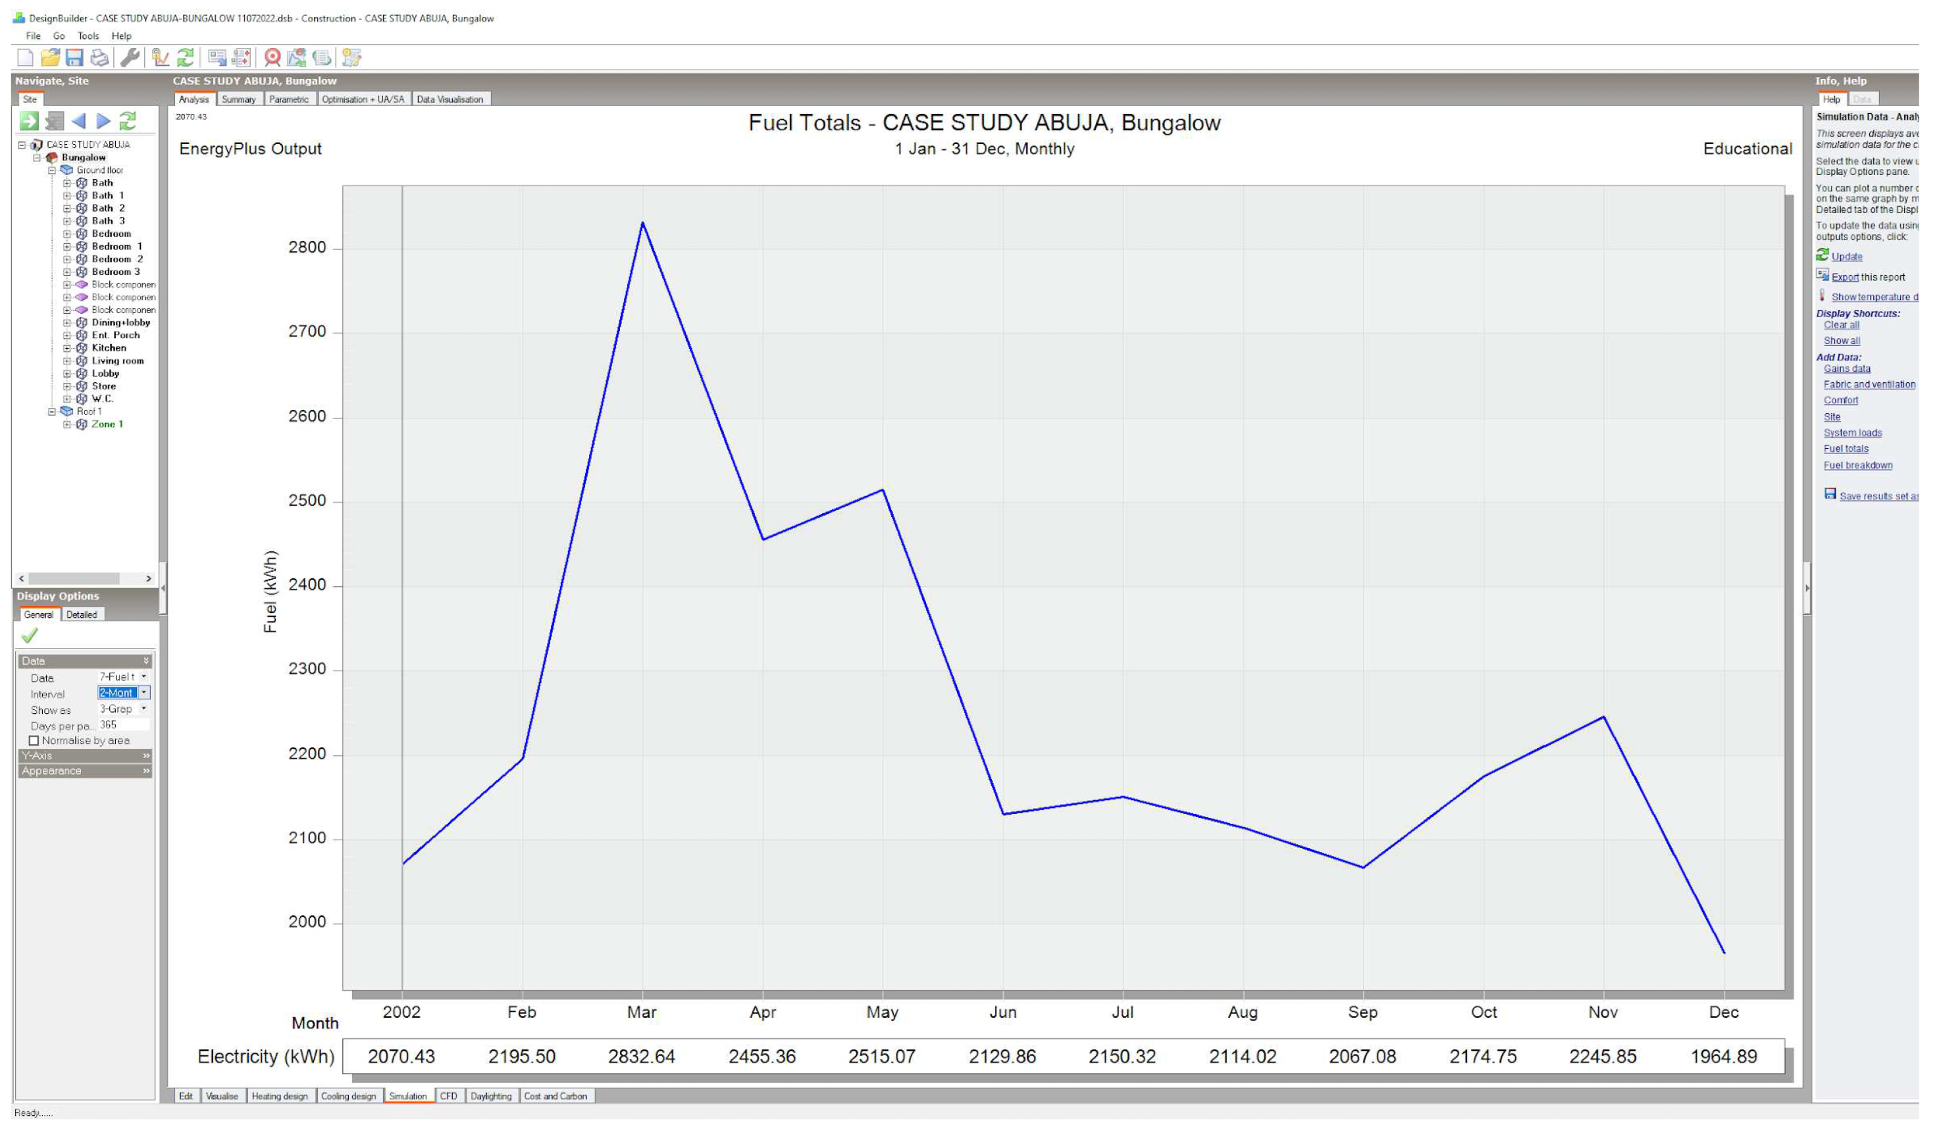The width and height of the screenshot is (1939, 1135).
Task: Switch to the Summary tab
Action: (x=238, y=99)
